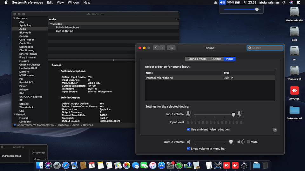The width and height of the screenshot is (305, 171).
Task: Open Spotlight search magnifier in menu bar
Action: coord(284,3)
